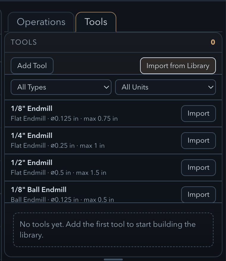The height and width of the screenshot is (261, 226).
Task: Select the 1/8" Ball Endmill entry
Action: [x=89, y=193]
